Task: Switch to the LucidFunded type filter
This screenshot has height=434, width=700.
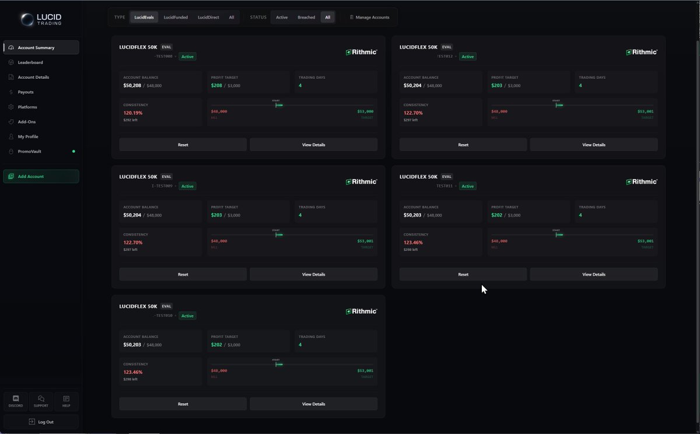Action: coord(176,17)
